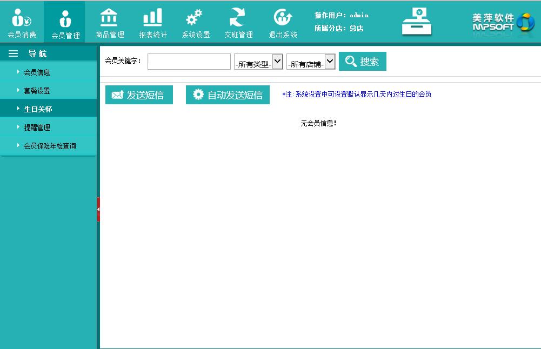Select 会员管理 member management icon
541x349 pixels.
pos(65,22)
